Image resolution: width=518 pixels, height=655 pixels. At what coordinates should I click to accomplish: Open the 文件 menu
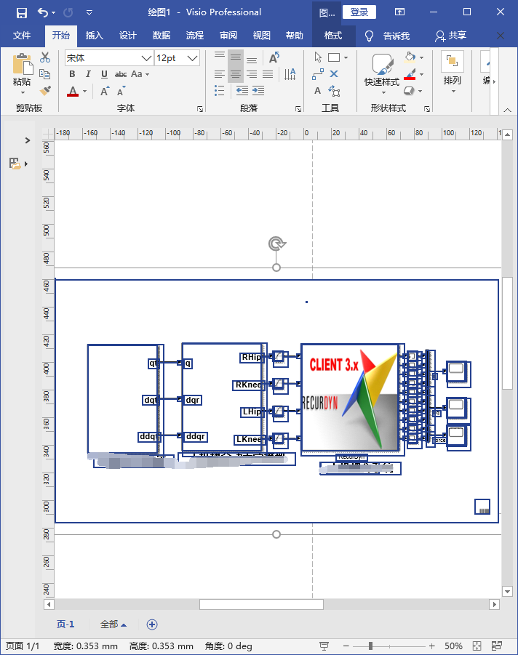tap(22, 36)
